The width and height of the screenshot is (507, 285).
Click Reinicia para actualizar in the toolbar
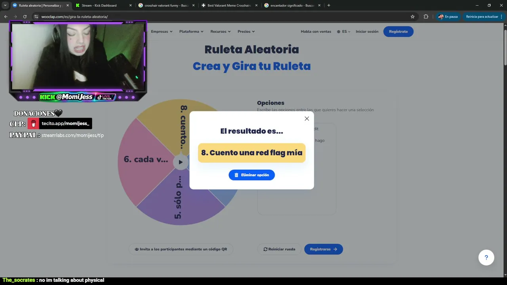click(x=484, y=17)
